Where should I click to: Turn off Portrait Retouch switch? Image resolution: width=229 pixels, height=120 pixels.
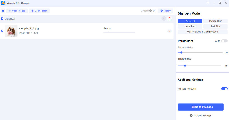pyautogui.click(x=224, y=89)
